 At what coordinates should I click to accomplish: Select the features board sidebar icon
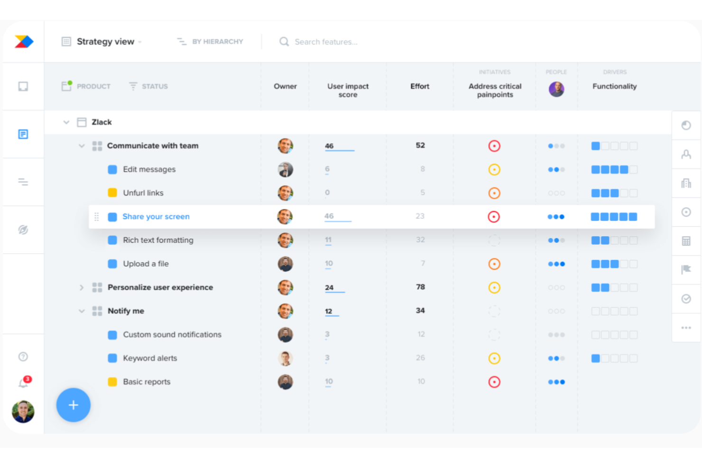tap(23, 134)
